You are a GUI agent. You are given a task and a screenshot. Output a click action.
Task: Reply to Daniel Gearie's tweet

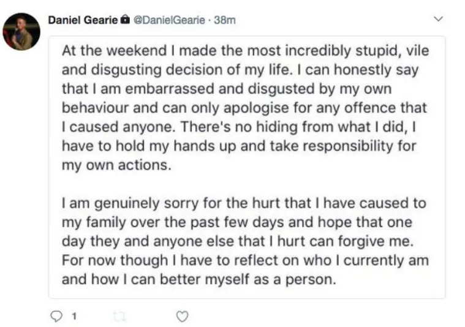click(x=56, y=317)
